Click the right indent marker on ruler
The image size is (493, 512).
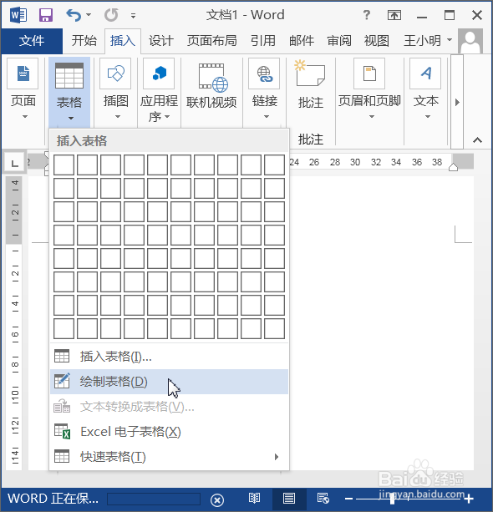(453, 167)
